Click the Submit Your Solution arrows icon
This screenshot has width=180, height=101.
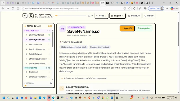62,88
